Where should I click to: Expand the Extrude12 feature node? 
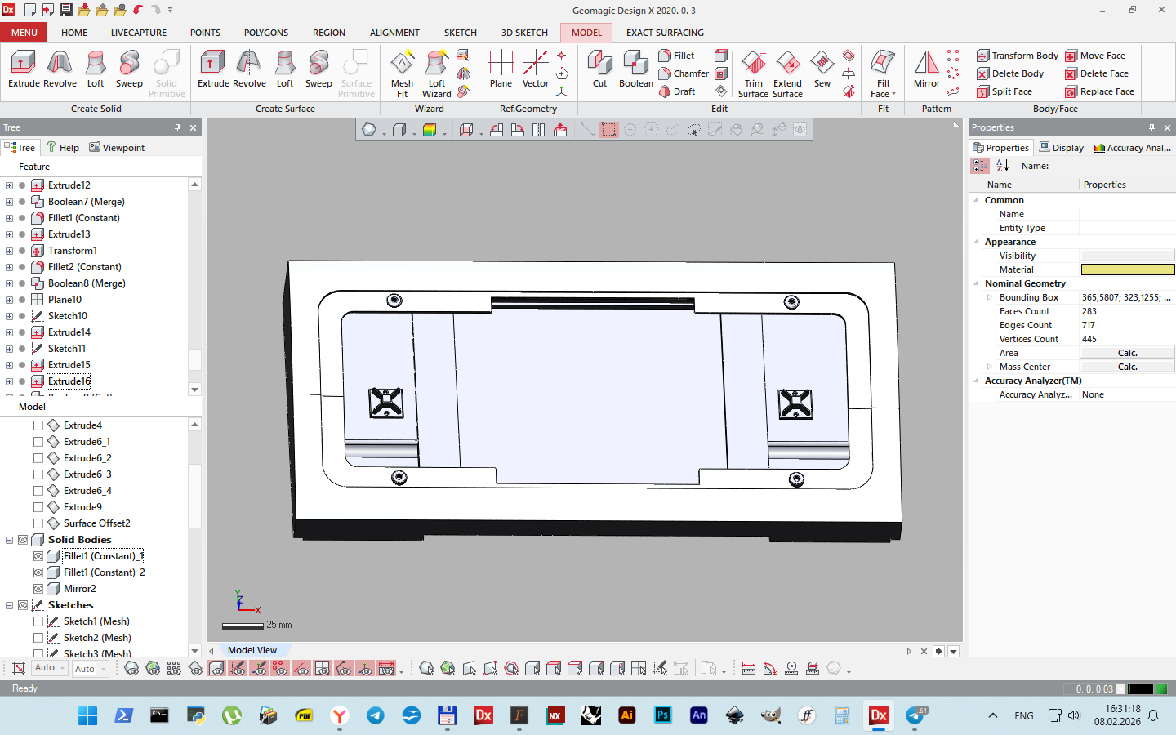[9, 185]
